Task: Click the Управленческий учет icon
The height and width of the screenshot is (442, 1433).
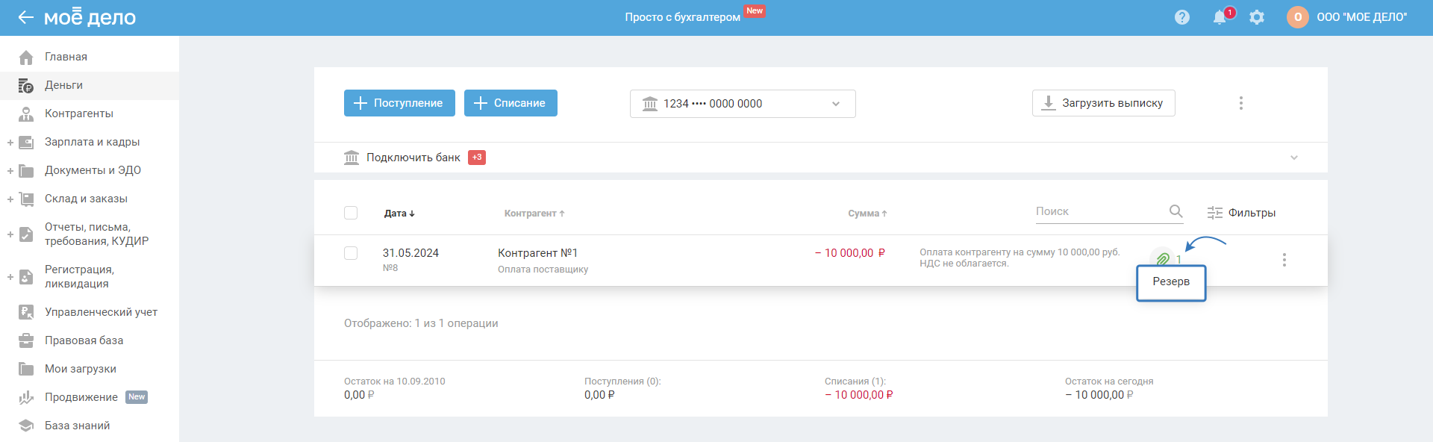Action: (x=26, y=312)
